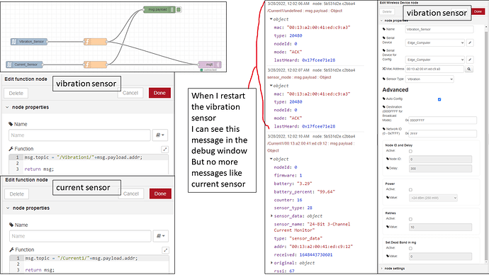This screenshot has width=489, height=275.
Task: Toggle the Auto Config checkbox
Action: [439, 99]
